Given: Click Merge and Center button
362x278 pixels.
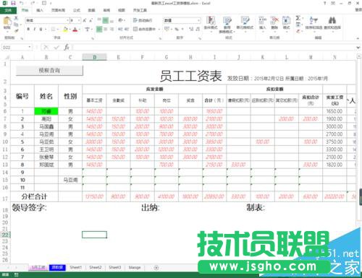Looking at the screenshot, I should click(x=144, y=30).
